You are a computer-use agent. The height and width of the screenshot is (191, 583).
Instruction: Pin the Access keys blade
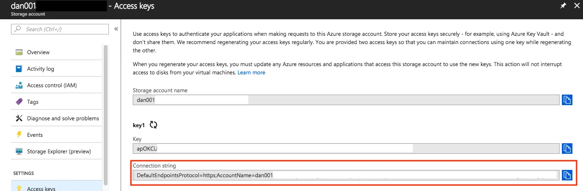(563, 6)
